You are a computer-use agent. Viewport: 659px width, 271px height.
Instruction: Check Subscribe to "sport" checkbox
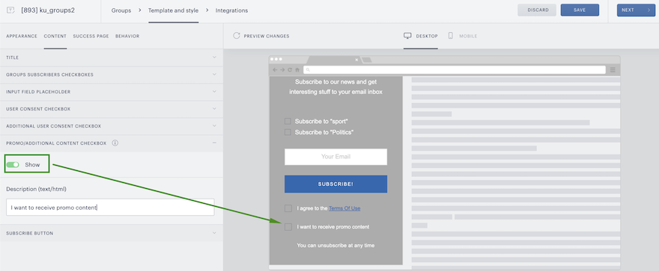[x=288, y=122]
